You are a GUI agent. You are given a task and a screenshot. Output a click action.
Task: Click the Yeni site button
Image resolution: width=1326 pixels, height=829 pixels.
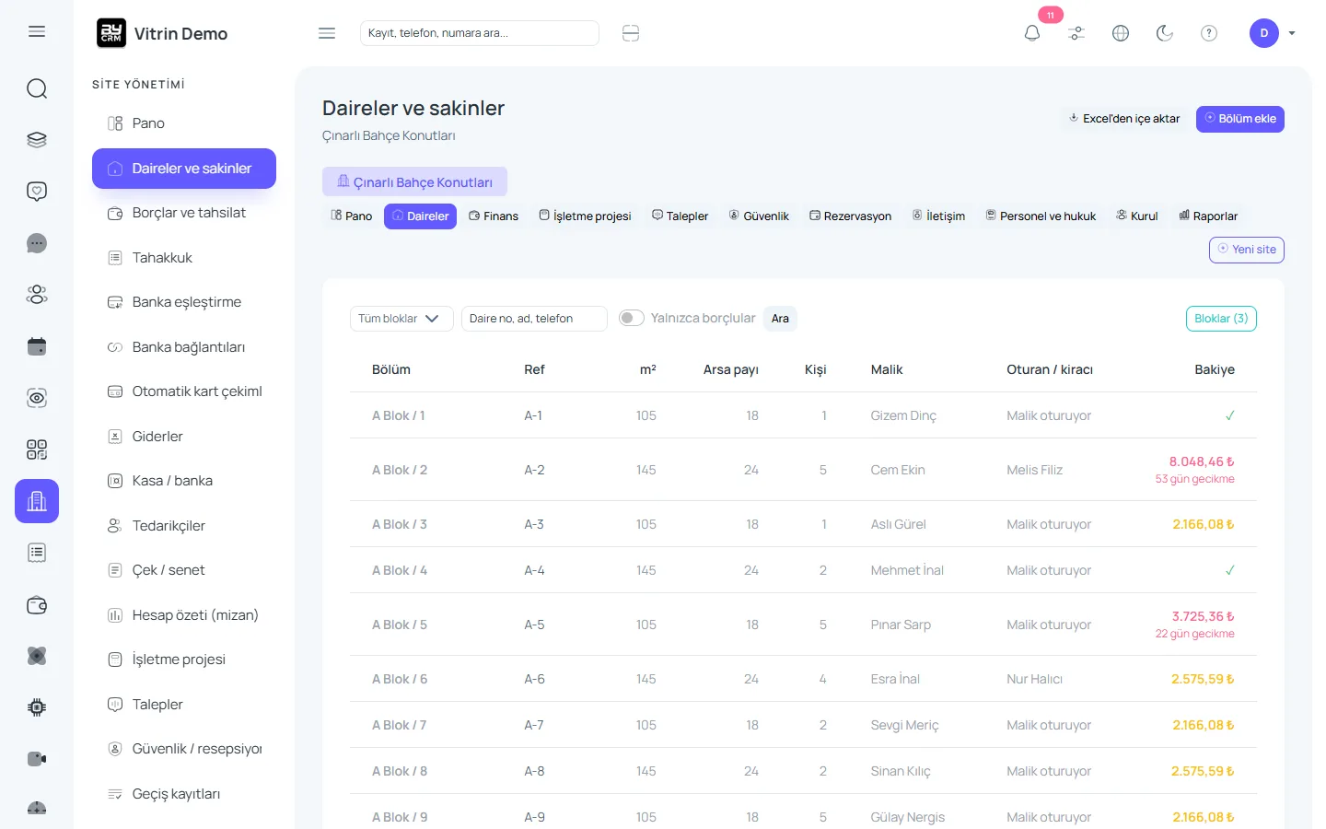1247,250
